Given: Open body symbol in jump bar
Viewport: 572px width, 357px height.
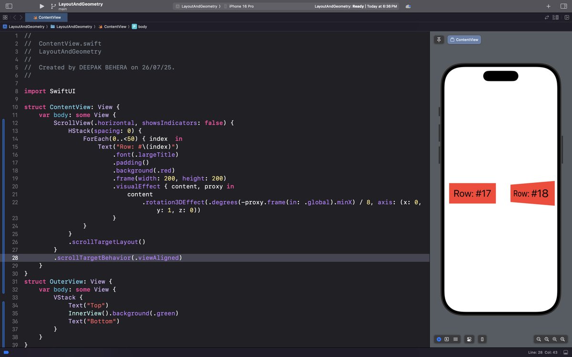Looking at the screenshot, I should (x=140, y=27).
